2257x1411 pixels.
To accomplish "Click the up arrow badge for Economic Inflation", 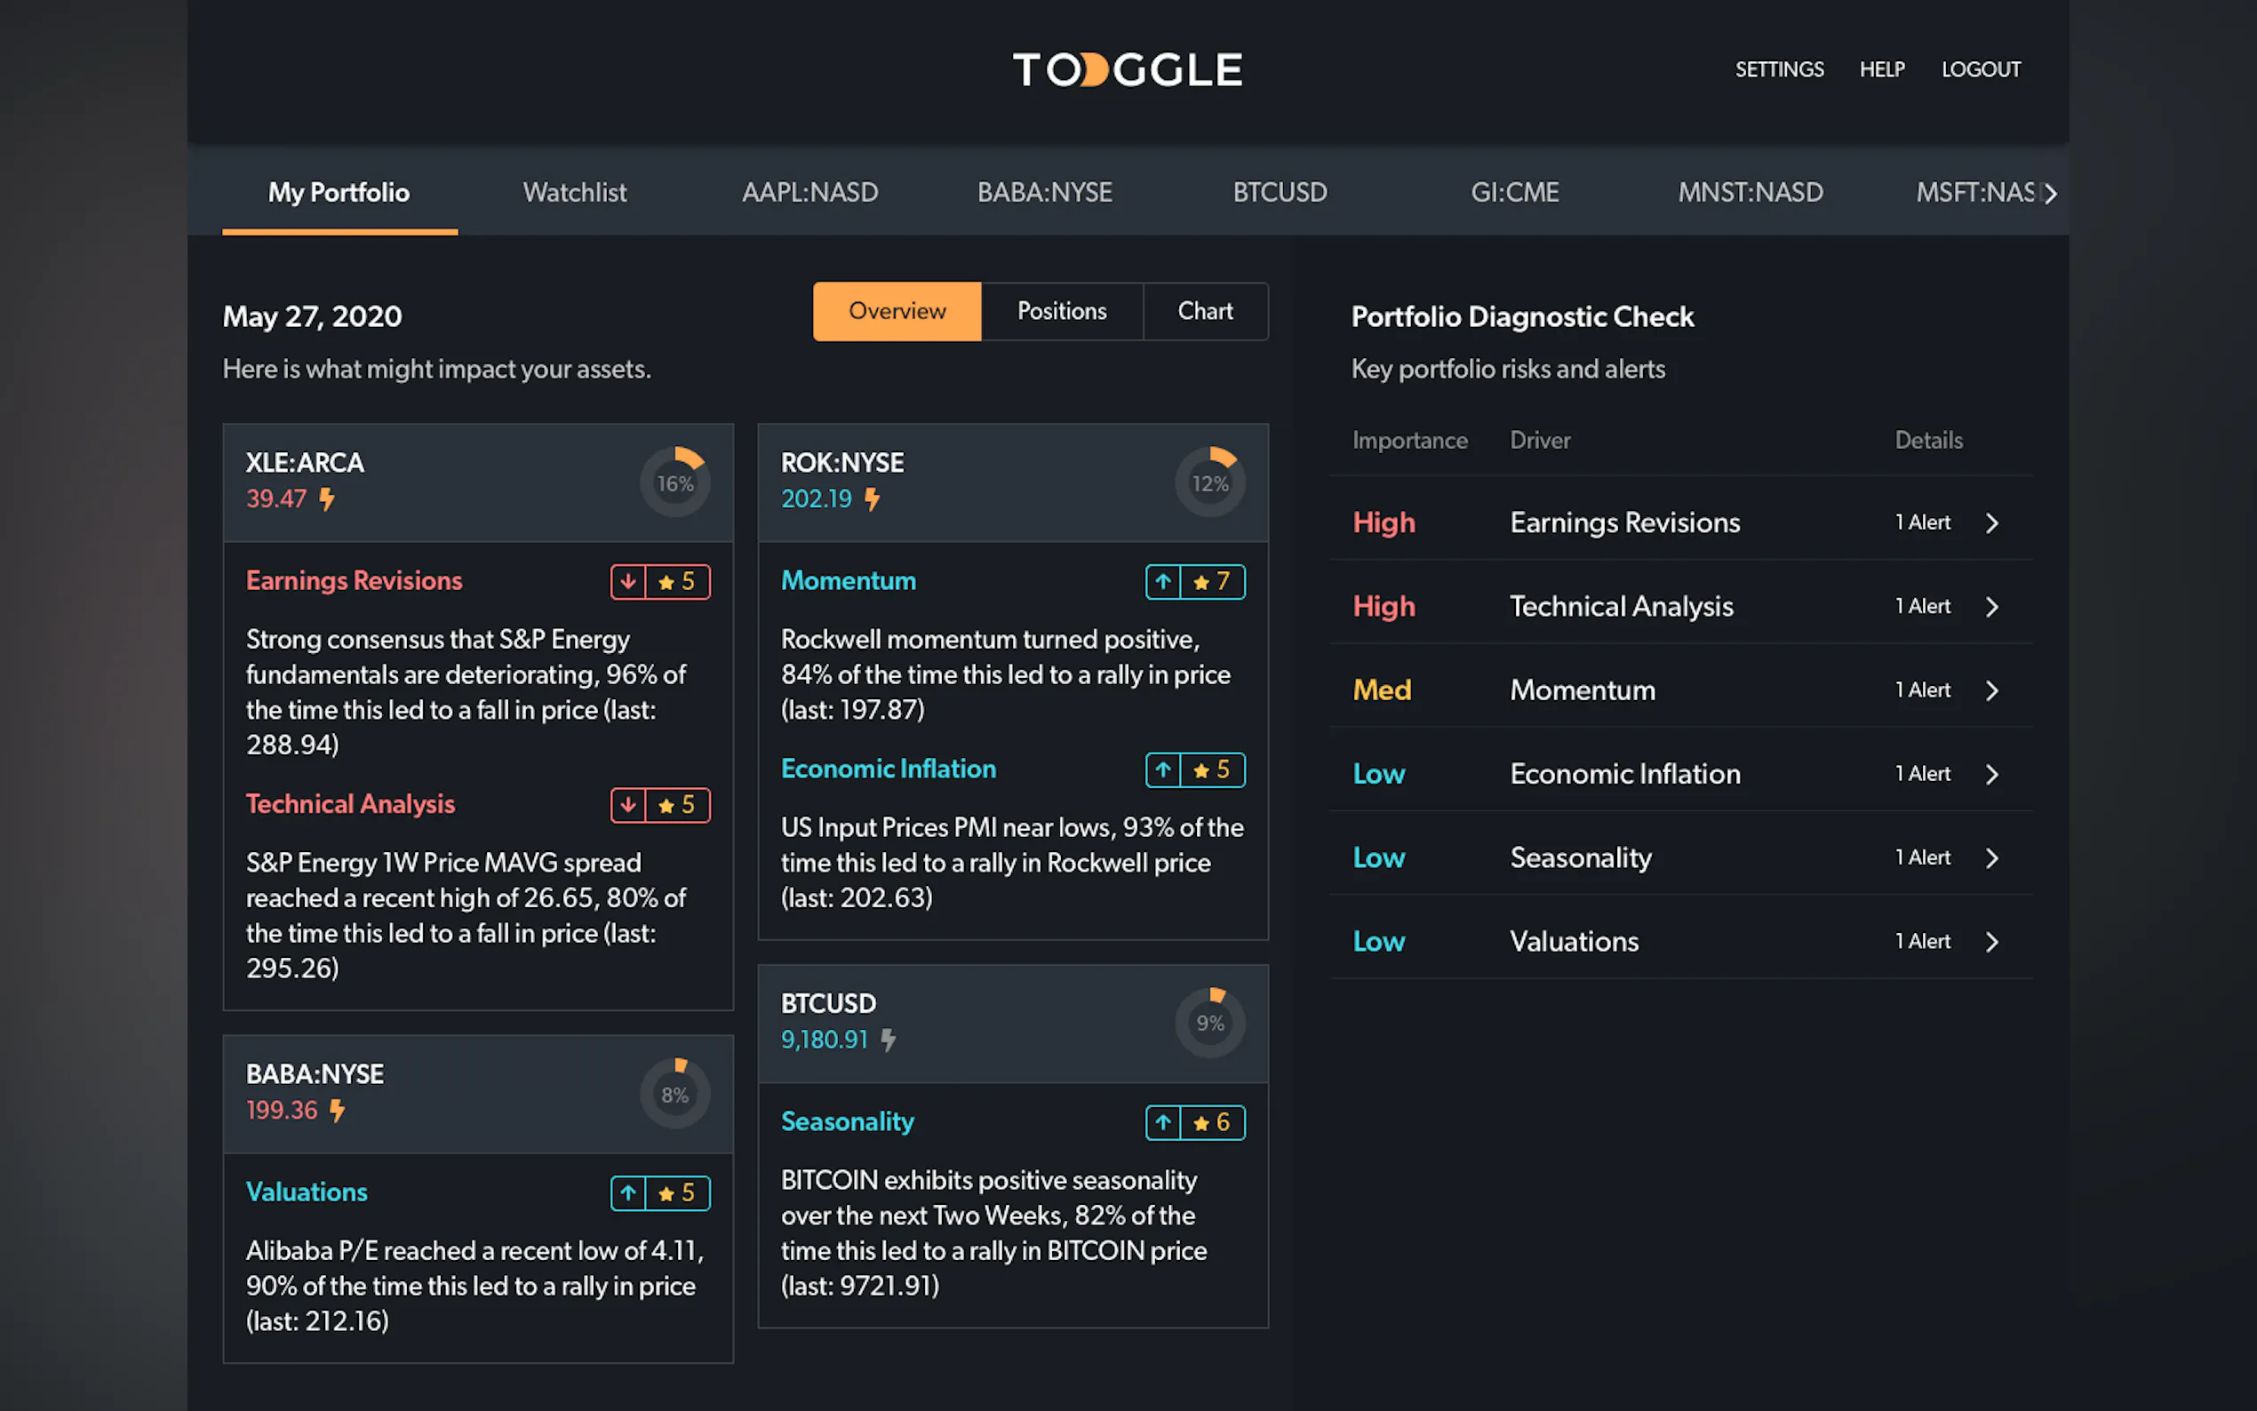I will 1163,769.
